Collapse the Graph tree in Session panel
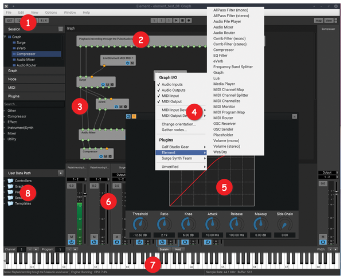344x279 pixels. 5,37
